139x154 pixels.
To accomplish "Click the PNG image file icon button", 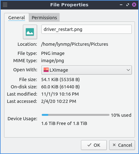I will pos(30,32).
